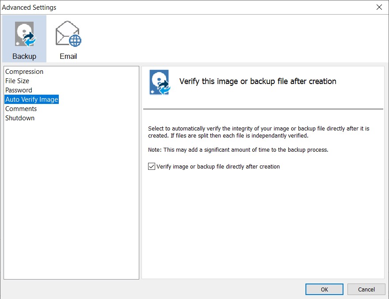The image size is (389, 299).
Task: Select the Auto Verify Image entry
Action: pos(31,99)
